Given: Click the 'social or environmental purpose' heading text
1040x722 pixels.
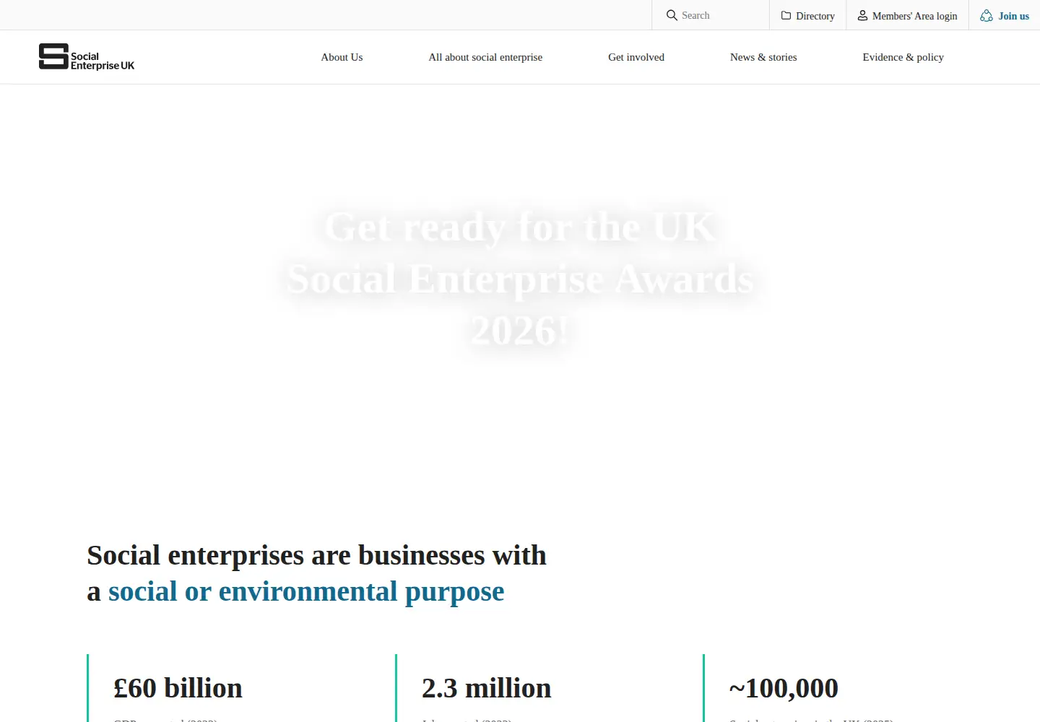Looking at the screenshot, I should coord(306,591).
